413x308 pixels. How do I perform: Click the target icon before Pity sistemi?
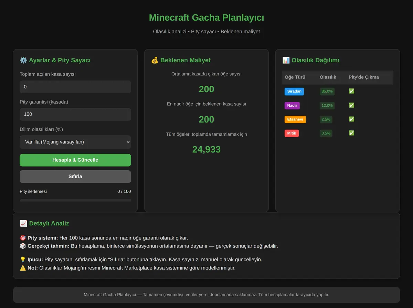(x=23, y=238)
